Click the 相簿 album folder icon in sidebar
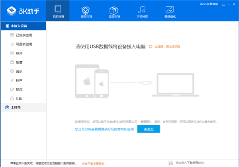This screenshot has height=167, width=239. pos(12,62)
